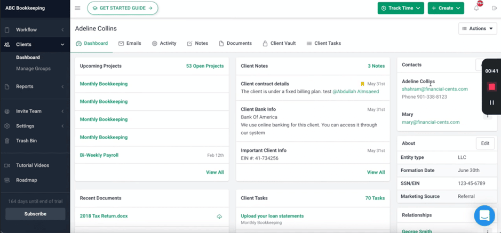
Task: Expand the Workflow sidebar section
Action: 35,30
